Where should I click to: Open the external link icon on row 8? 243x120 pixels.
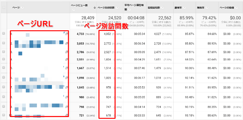pos(67,97)
